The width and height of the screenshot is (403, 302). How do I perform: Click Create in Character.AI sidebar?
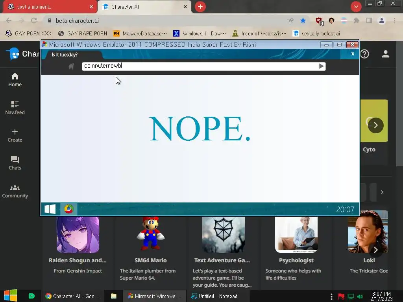15,136
